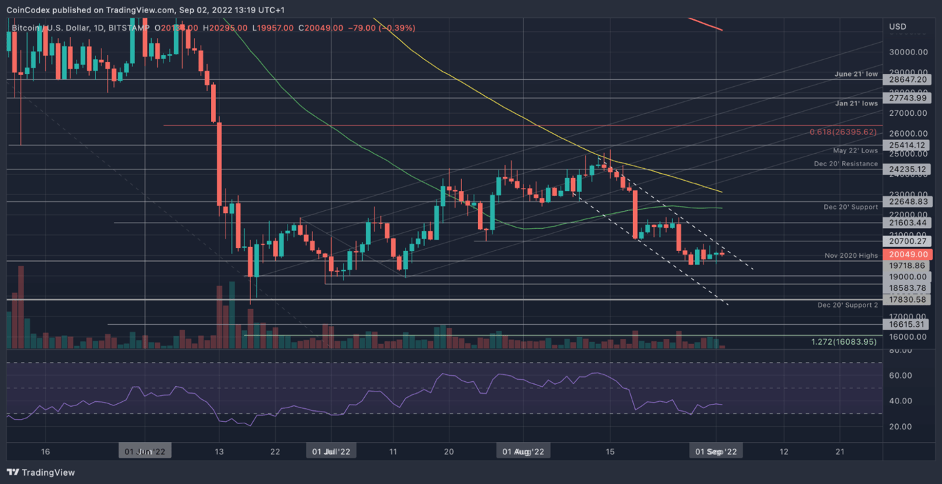Click the Dec 20' Support 2 label
The height and width of the screenshot is (484, 942).
[848, 305]
